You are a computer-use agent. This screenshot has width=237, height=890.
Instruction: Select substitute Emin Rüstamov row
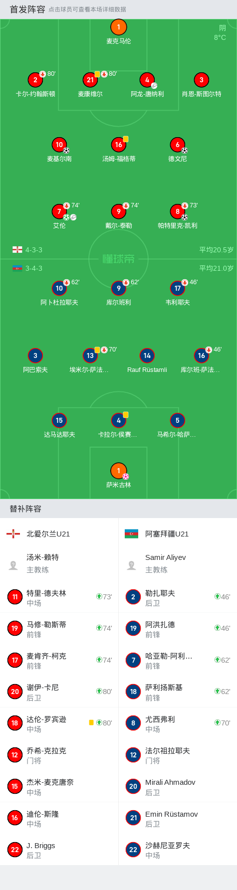click(178, 818)
